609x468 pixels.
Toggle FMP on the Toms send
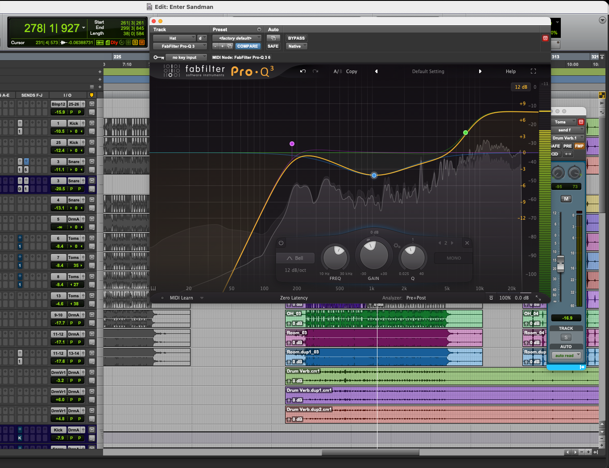579,146
